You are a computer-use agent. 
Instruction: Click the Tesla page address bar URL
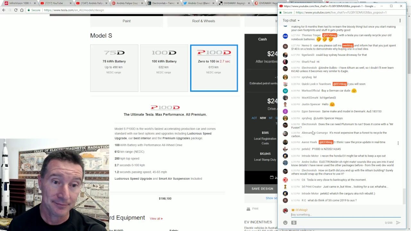[74, 10]
